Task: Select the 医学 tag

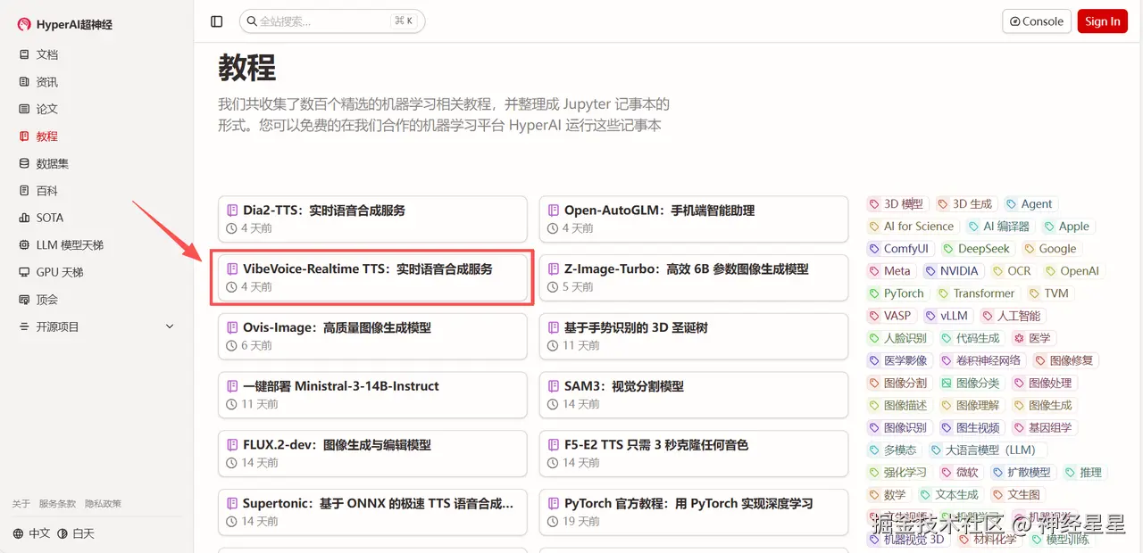Action: pyautogui.click(x=1033, y=338)
